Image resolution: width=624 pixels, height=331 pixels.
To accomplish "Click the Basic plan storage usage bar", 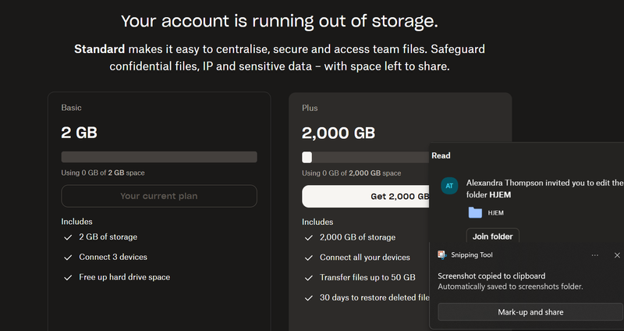I will 159,157.
